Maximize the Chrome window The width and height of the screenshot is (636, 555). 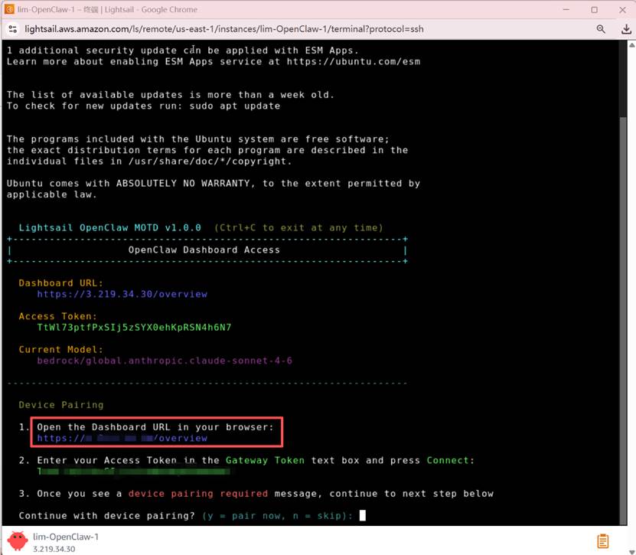pos(594,9)
